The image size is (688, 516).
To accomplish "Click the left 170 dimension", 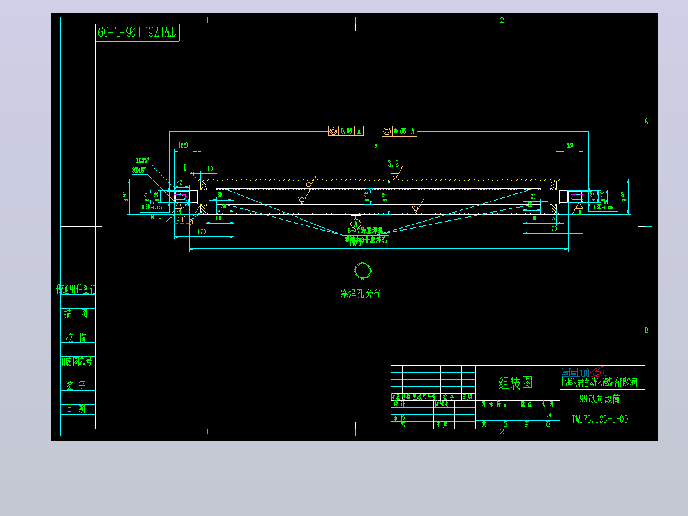I will pyautogui.click(x=202, y=231).
